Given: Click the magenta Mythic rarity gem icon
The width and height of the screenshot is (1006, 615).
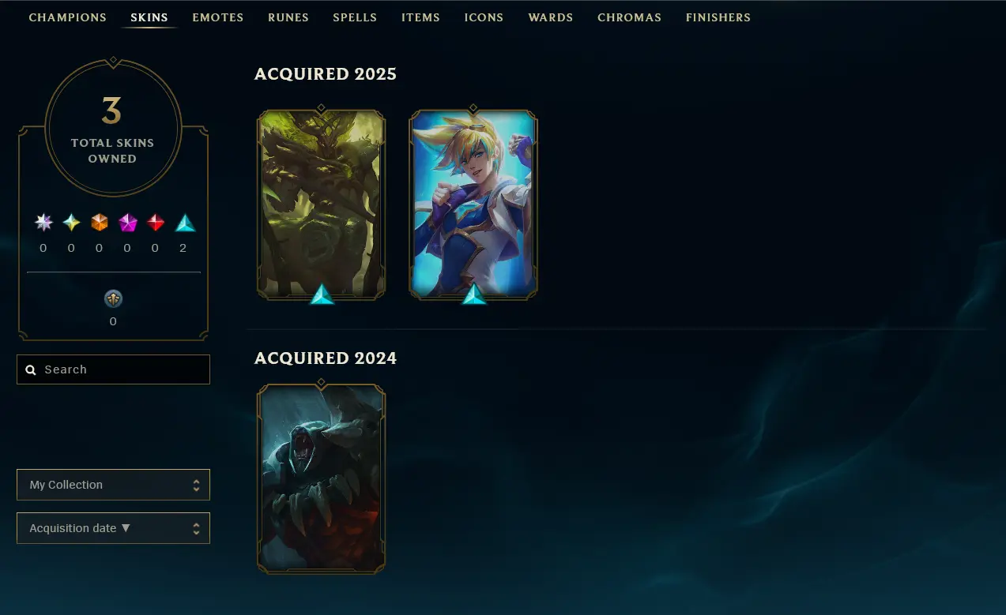Looking at the screenshot, I should click(x=127, y=223).
